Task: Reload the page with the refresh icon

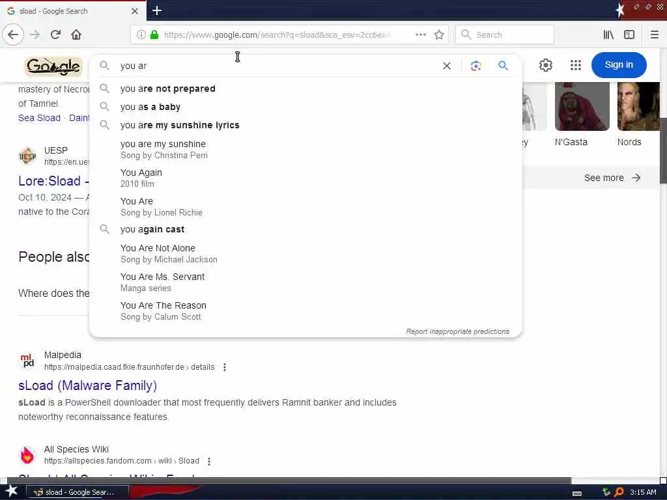Action: coord(55,35)
